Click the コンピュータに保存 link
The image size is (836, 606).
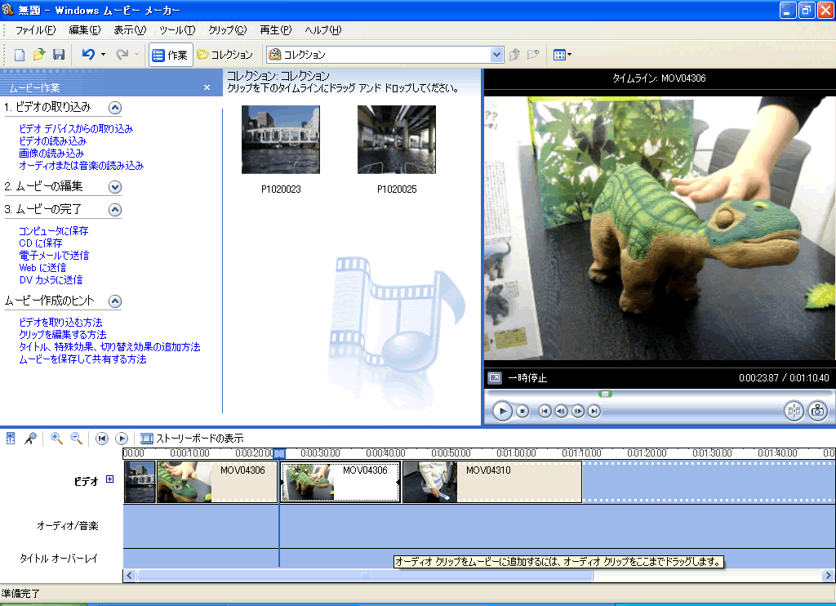[54, 231]
